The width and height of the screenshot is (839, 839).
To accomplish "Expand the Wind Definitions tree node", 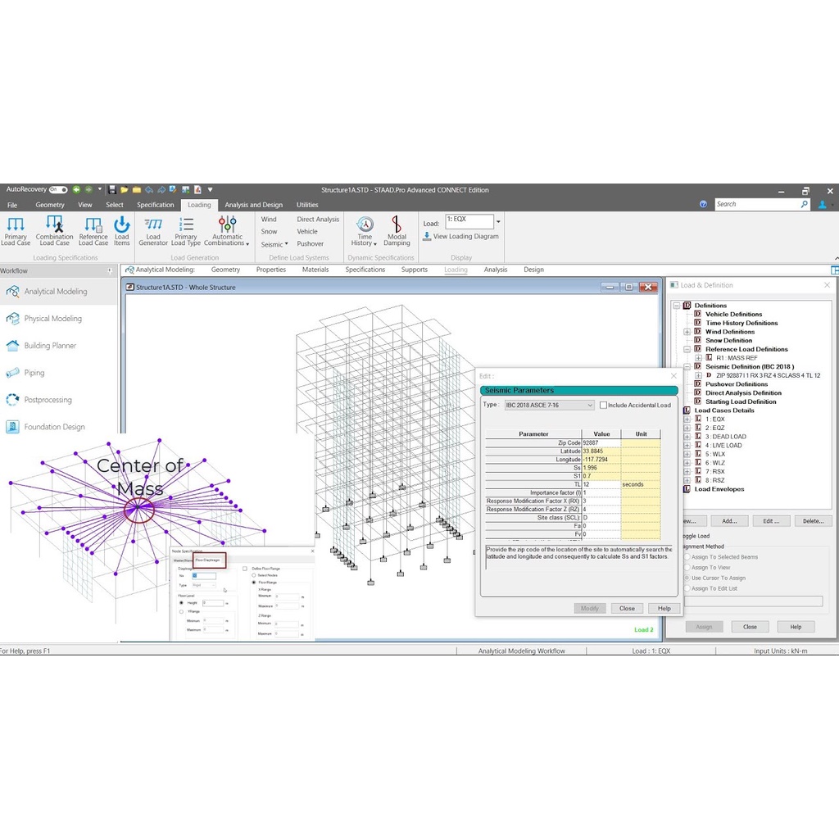I will (687, 332).
